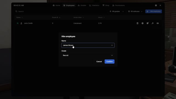Click the search magnifier icon
This screenshot has height=99, width=176.
pos(16,12)
